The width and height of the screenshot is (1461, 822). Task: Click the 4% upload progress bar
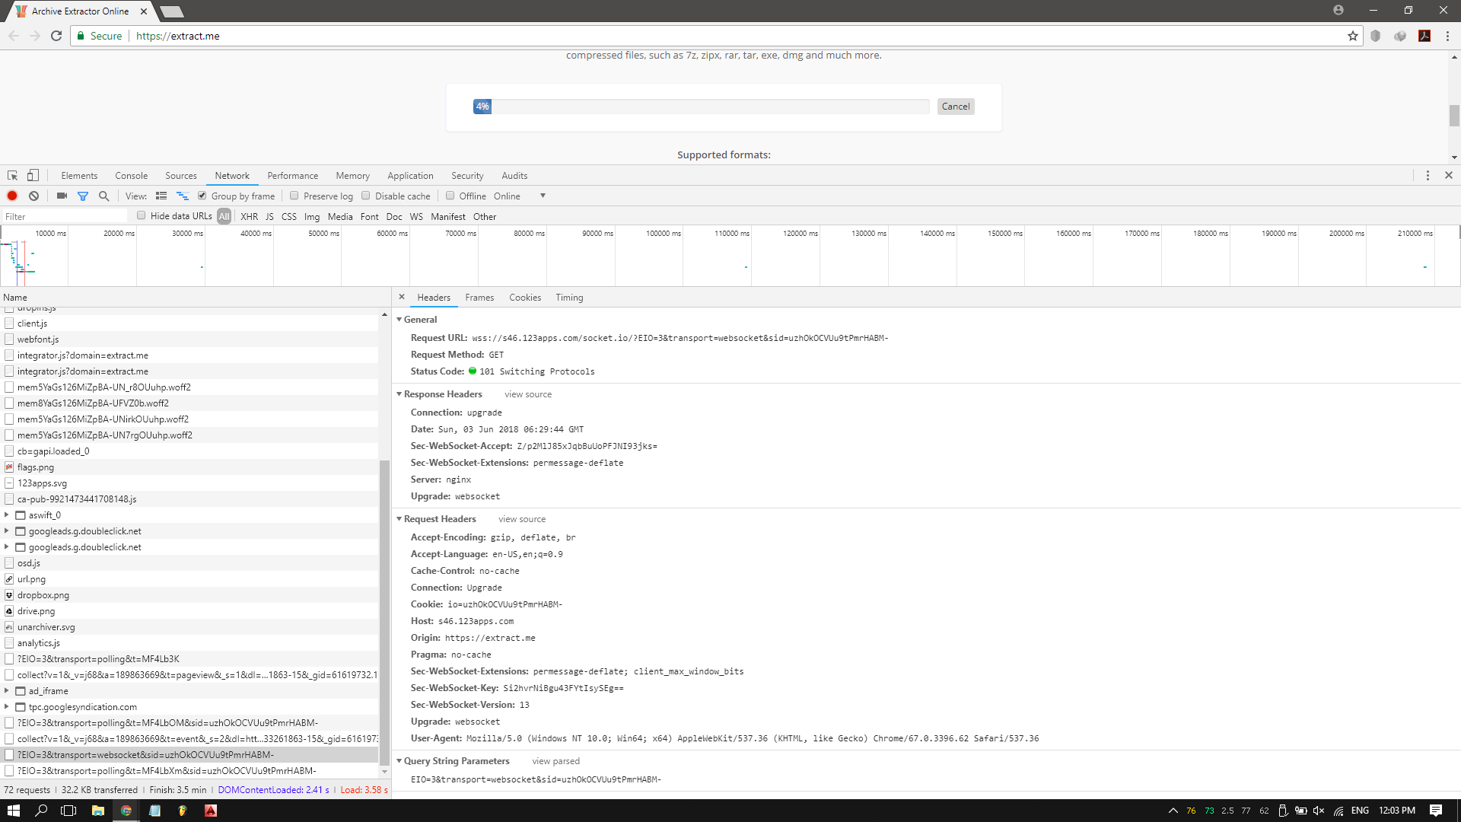[700, 107]
